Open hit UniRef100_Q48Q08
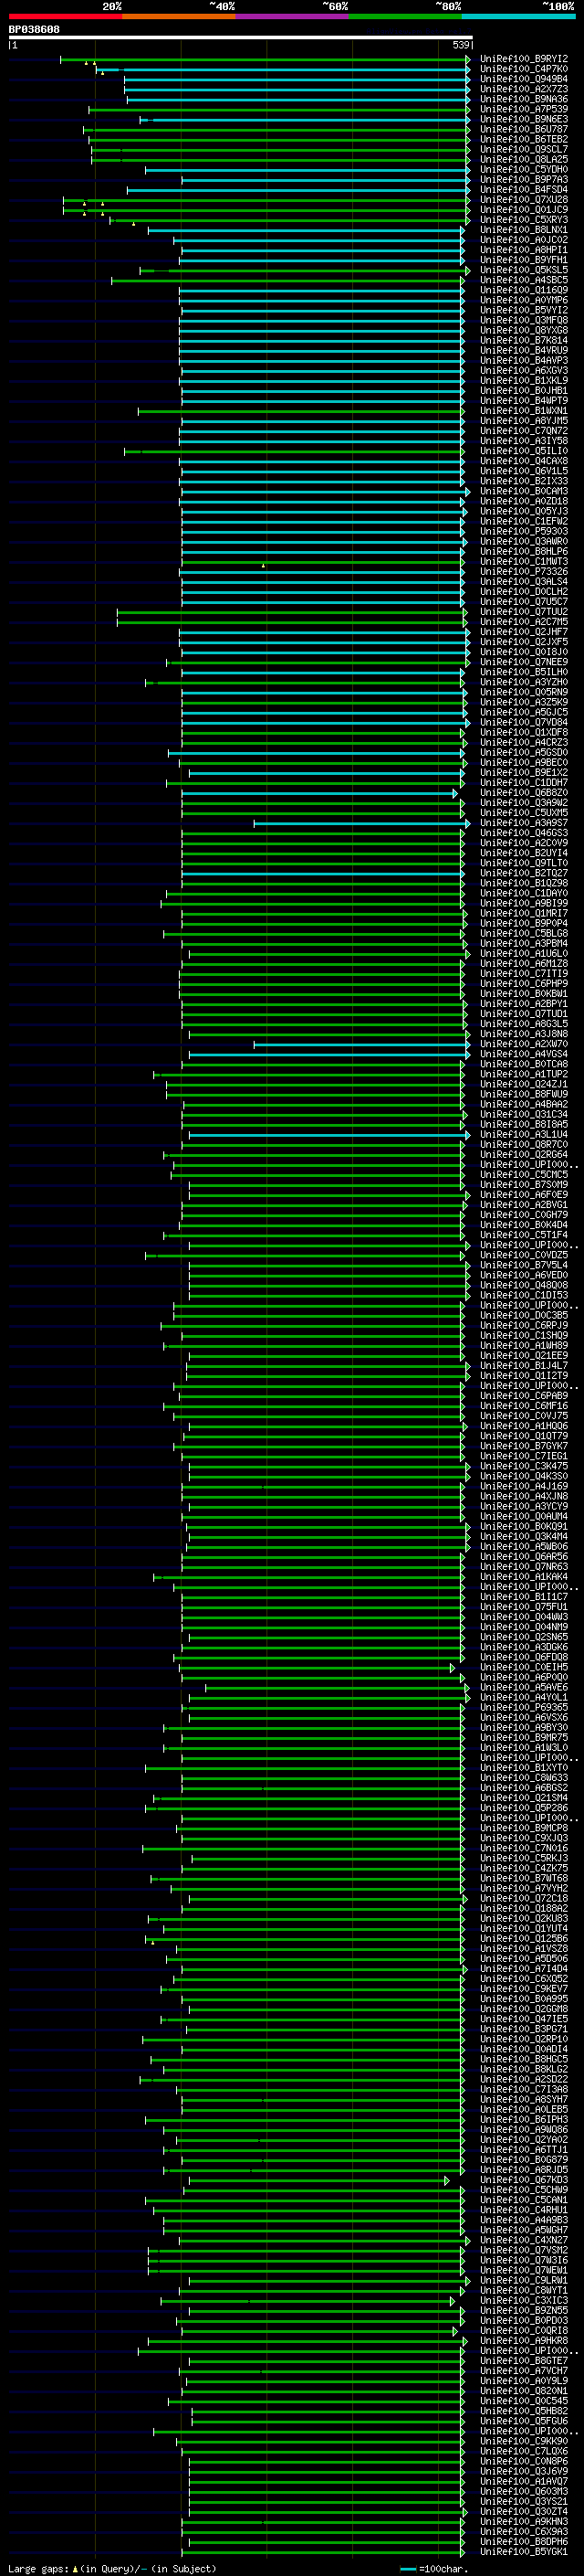Screen dimensions: 584x2576 click(524, 1285)
